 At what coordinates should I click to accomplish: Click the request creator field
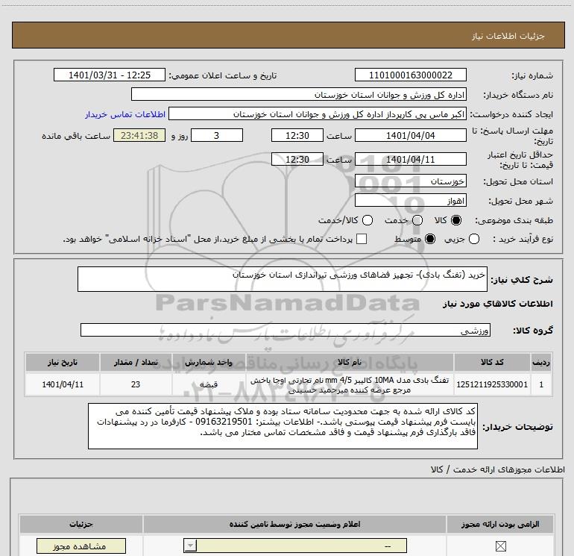pos(318,114)
